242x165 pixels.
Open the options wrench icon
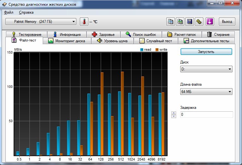199,22
